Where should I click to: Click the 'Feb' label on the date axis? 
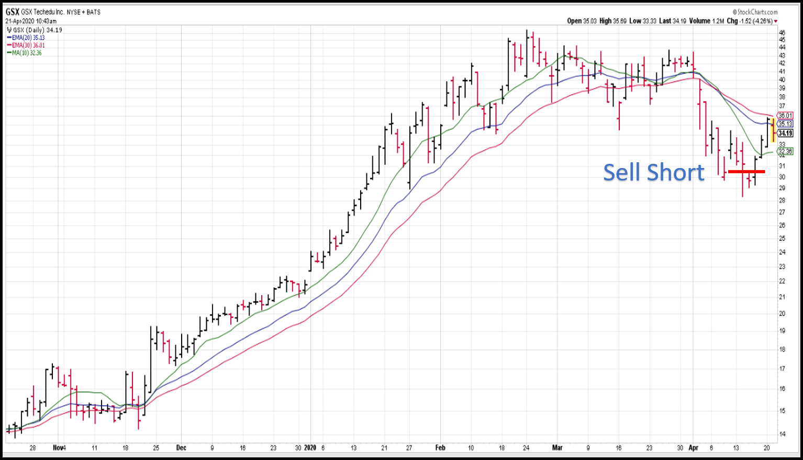(440, 448)
